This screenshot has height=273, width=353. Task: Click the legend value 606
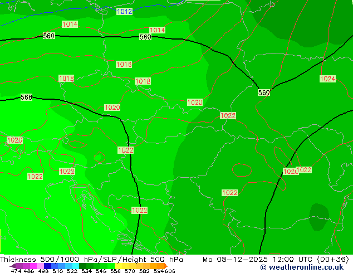coord(170,271)
